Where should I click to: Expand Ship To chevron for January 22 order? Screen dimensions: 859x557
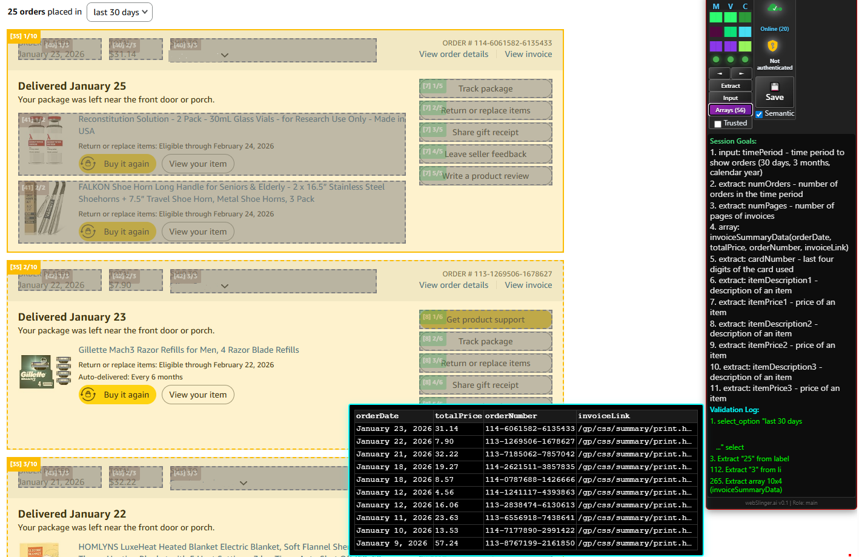225,286
